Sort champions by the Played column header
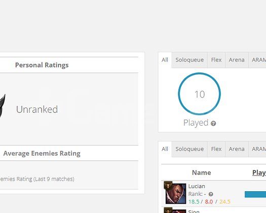 click(x=259, y=173)
